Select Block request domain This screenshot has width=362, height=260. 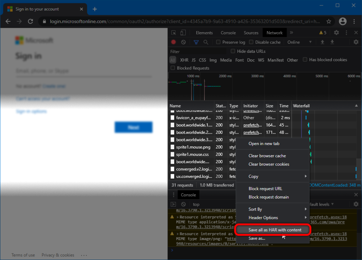[x=273, y=197]
